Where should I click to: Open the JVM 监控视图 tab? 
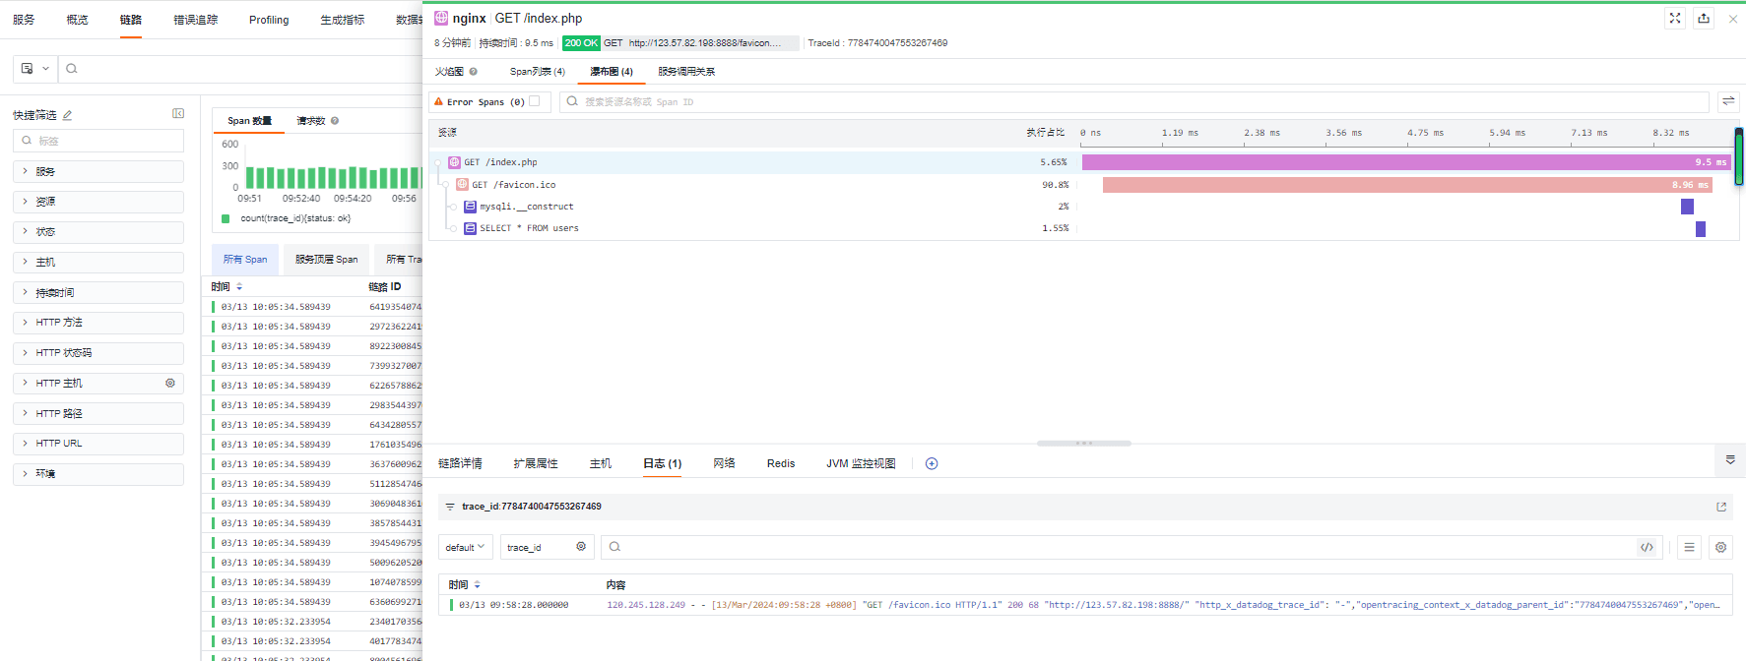(861, 463)
